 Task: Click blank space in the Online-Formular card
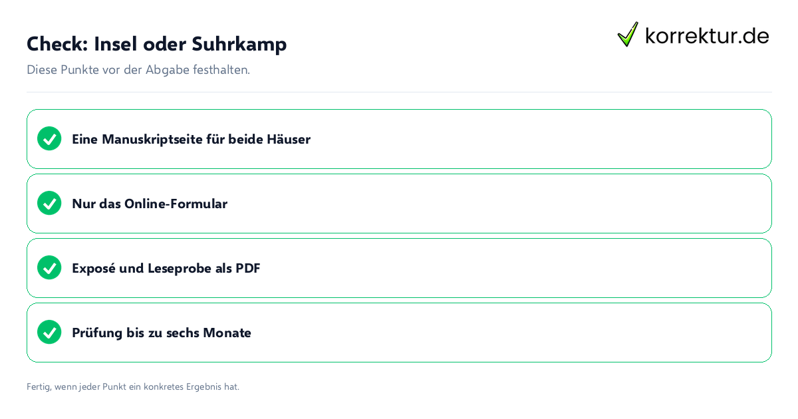[x=499, y=204]
